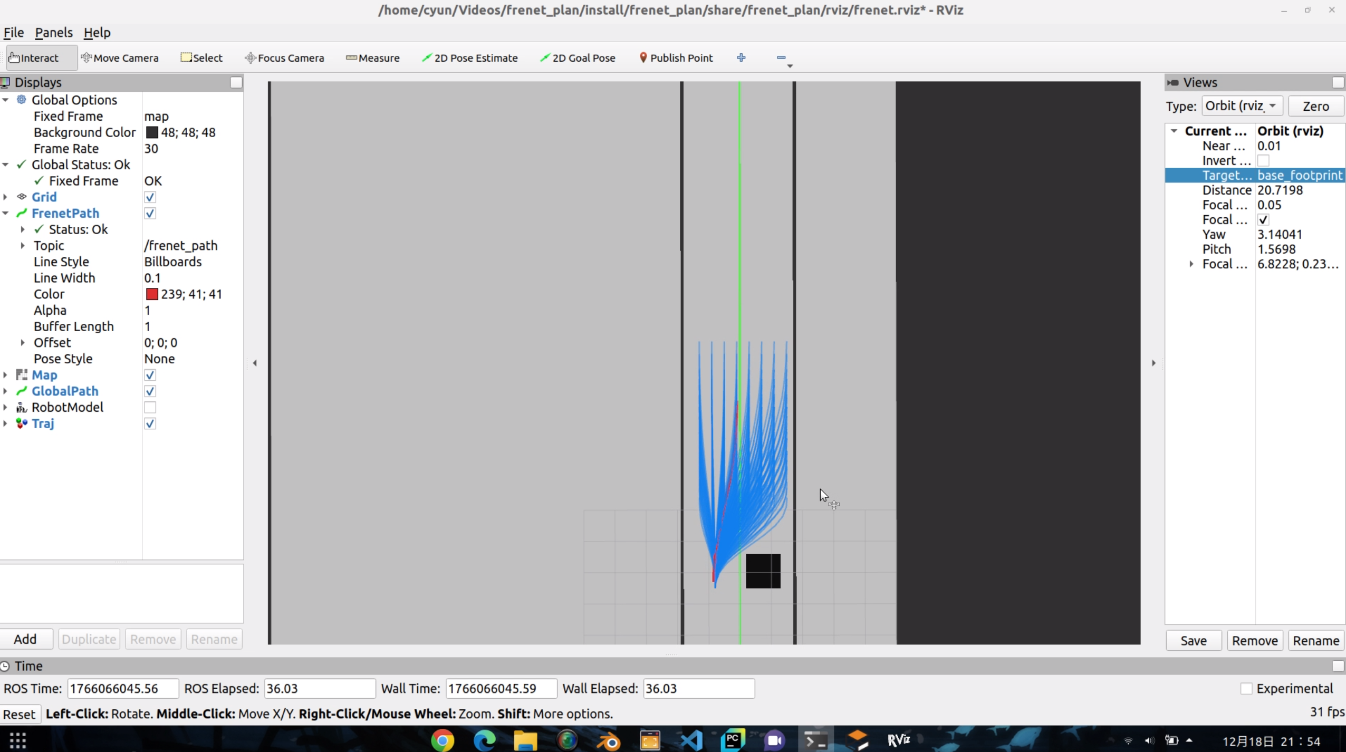Expand the GlobalPath display item

pos(5,391)
